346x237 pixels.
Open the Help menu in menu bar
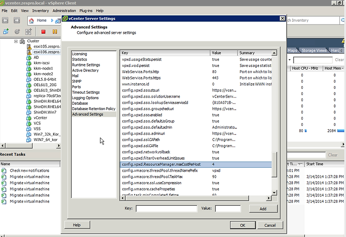pyautogui.click(x=99, y=11)
